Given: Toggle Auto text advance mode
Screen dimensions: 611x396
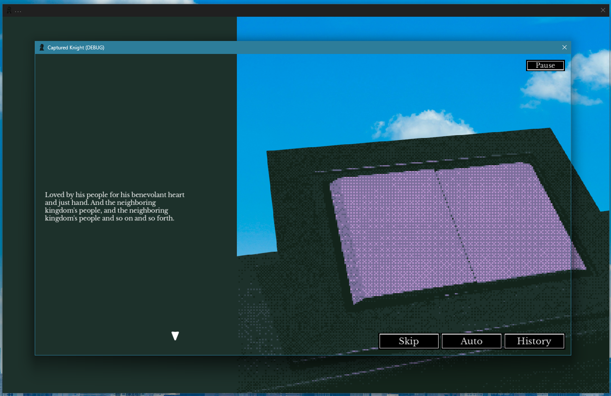Looking at the screenshot, I should [472, 341].
